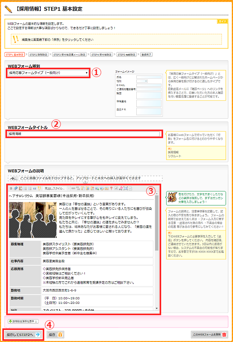This screenshot has width=233, height=342.
Task: Click the Save button with lock icon
Action: click(x=55, y=335)
